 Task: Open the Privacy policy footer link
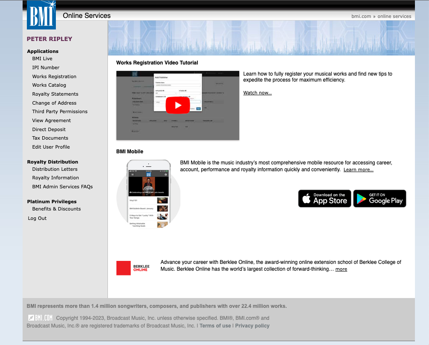(x=252, y=326)
